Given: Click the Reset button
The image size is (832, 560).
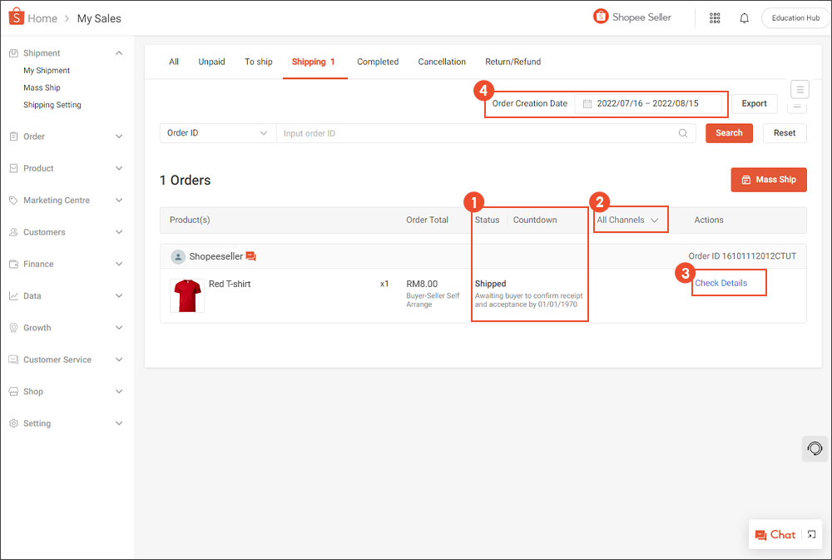Looking at the screenshot, I should 784,132.
